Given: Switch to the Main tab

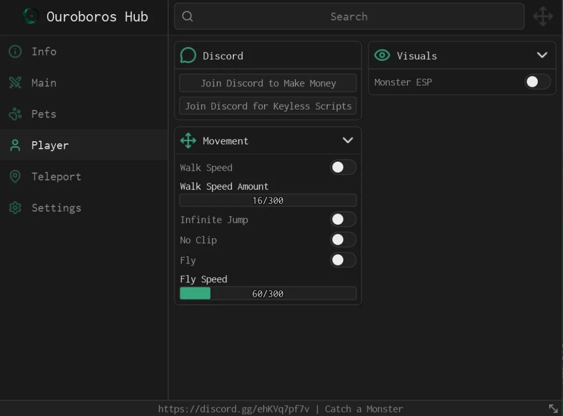Looking at the screenshot, I should pos(84,83).
